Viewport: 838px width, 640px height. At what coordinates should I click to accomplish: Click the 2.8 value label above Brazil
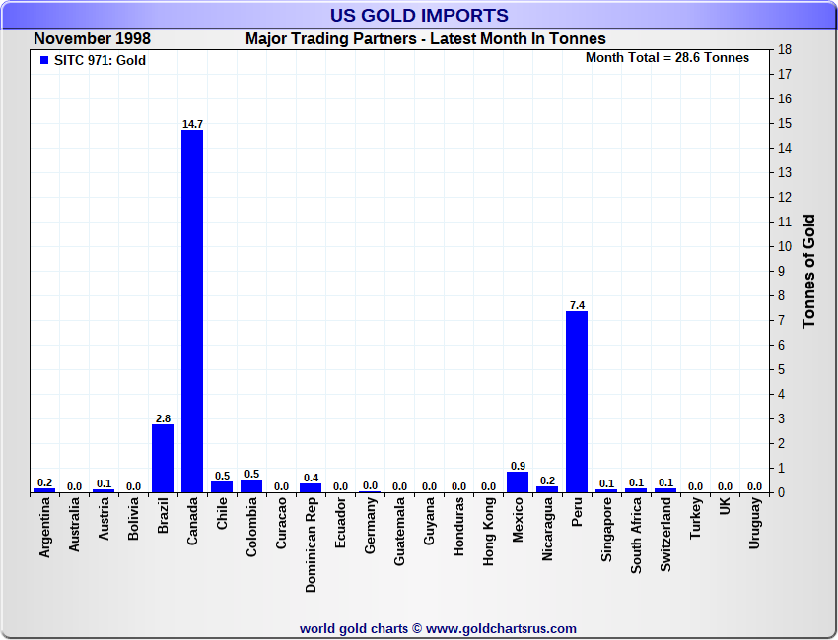(163, 418)
